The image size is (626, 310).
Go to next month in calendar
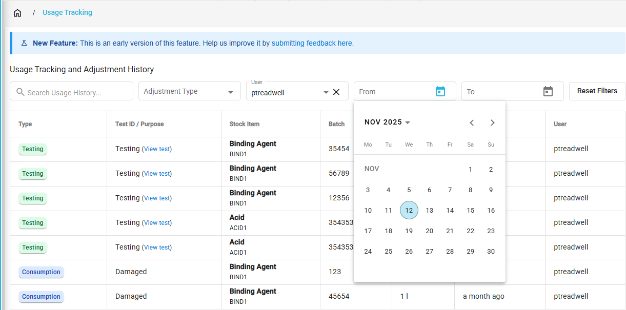492,122
